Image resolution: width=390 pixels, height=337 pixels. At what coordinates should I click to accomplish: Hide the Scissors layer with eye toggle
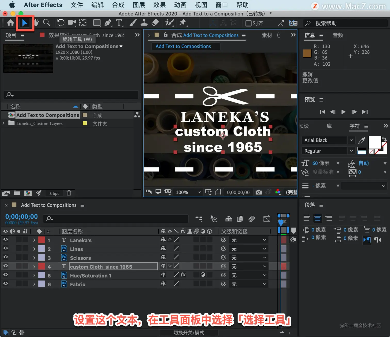point(5,257)
